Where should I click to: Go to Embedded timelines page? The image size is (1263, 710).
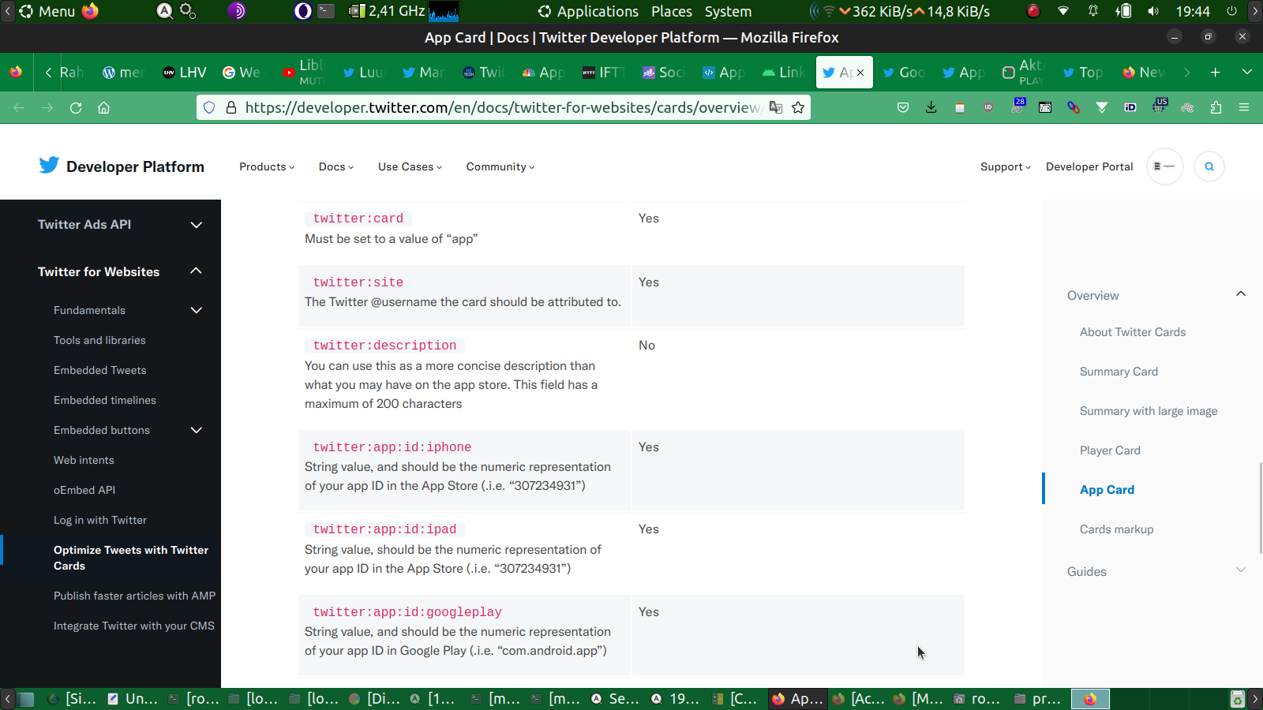[x=105, y=401]
